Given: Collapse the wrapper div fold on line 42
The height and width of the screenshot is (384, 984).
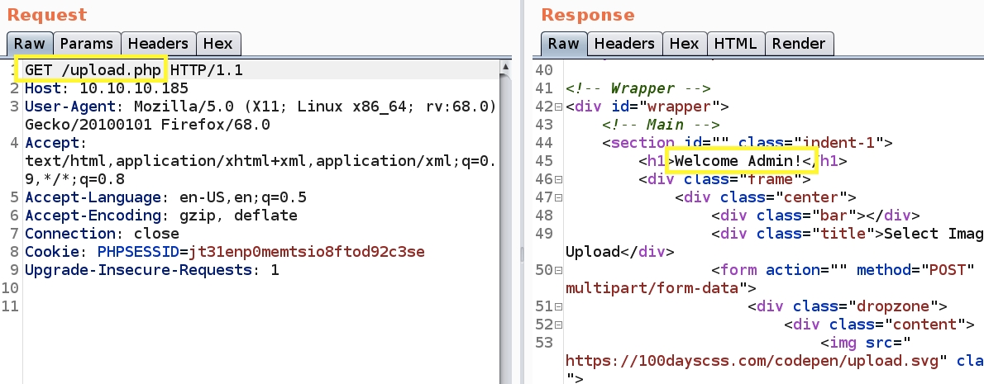Looking at the screenshot, I should (x=560, y=107).
